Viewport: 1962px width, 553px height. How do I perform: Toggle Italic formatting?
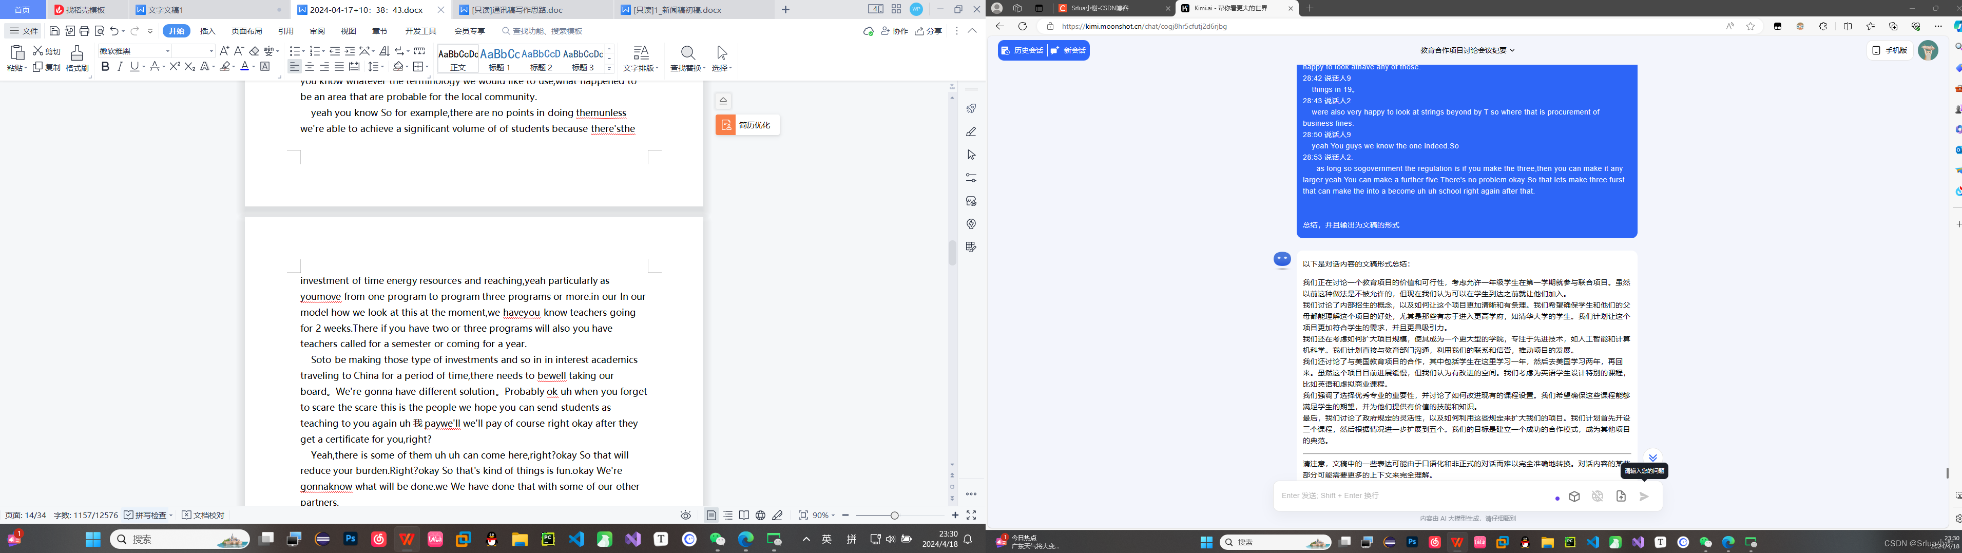[x=120, y=67]
